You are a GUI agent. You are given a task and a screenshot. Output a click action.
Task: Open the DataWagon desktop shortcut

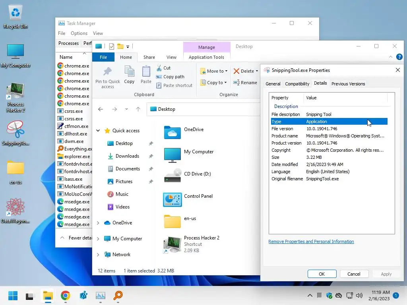coord(16,210)
